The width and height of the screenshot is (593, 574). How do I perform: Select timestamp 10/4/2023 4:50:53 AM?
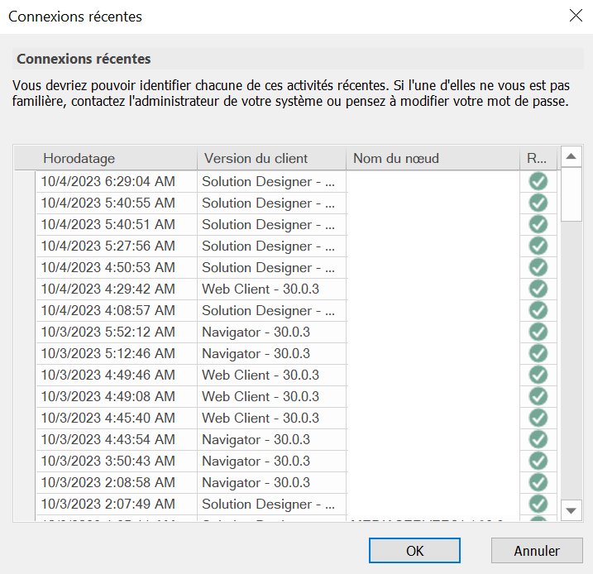tap(108, 268)
